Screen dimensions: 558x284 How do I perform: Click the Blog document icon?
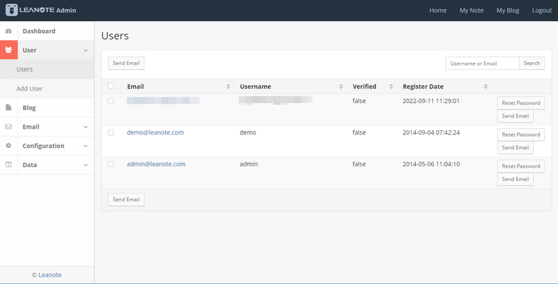coord(8,108)
